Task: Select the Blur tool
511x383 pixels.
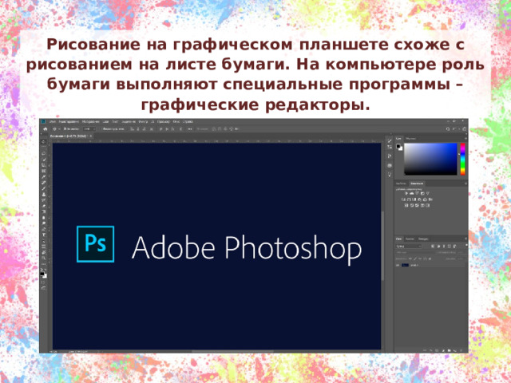Action: point(43,218)
